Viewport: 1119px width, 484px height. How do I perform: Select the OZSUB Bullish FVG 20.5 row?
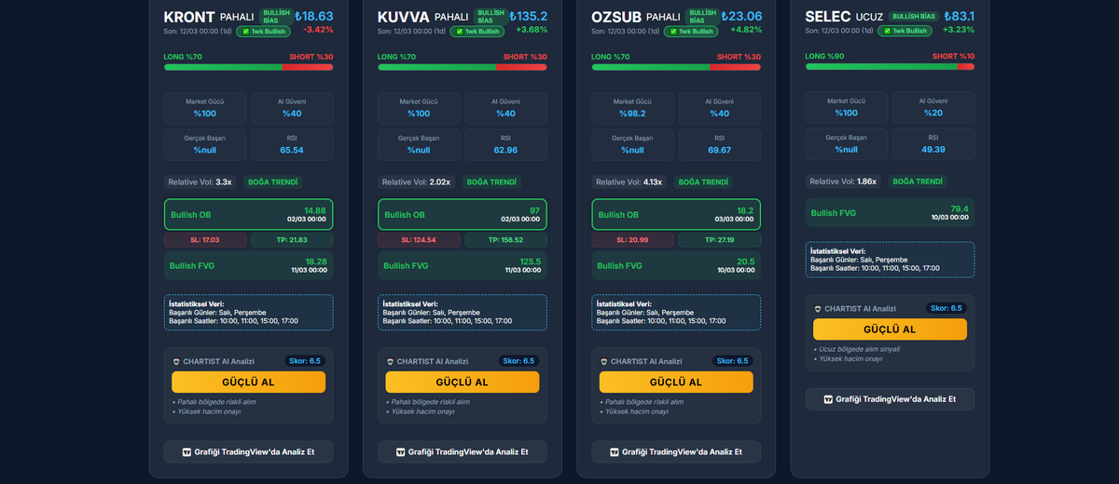[x=676, y=265]
